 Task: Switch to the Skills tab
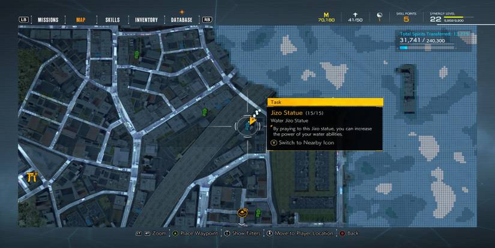(x=112, y=20)
